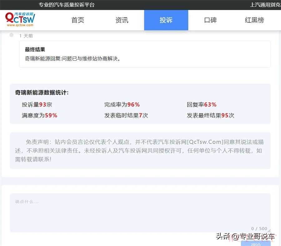Open the 首页 navigation tab
The image size is (281, 246).
(x=78, y=20)
